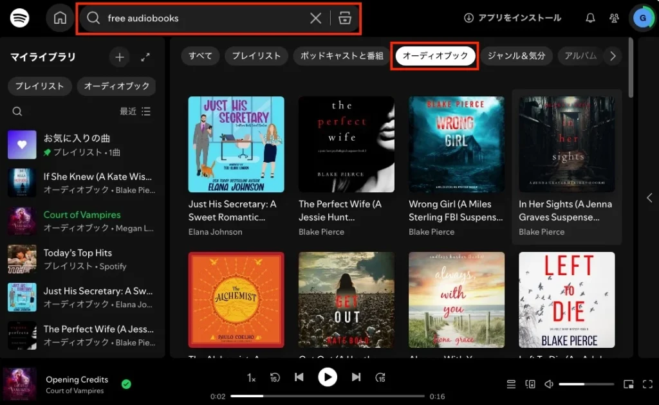Select the すべて filter tab
This screenshot has width=659, height=405.
coord(200,56)
